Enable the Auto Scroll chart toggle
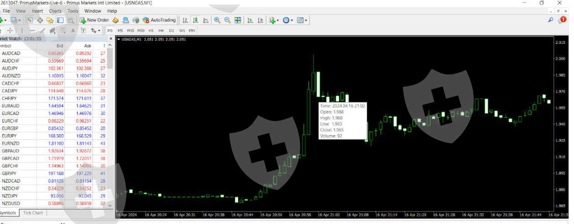The image size is (574, 224). click(250, 20)
